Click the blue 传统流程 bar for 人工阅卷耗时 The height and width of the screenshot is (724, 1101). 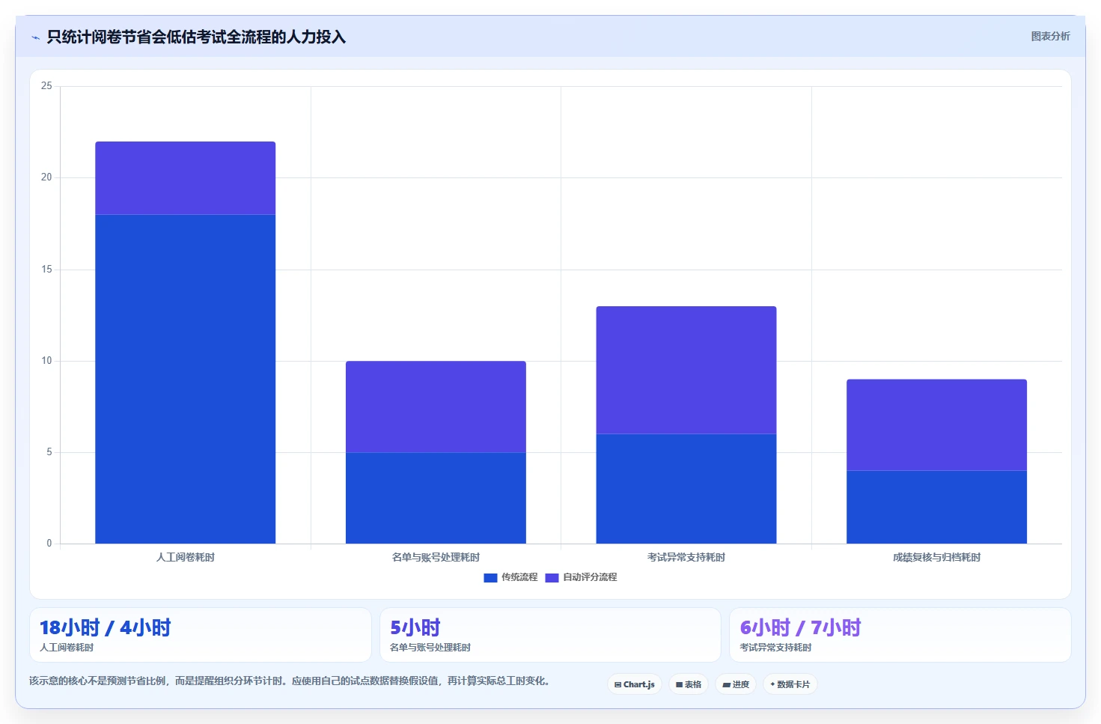pyautogui.click(x=185, y=379)
